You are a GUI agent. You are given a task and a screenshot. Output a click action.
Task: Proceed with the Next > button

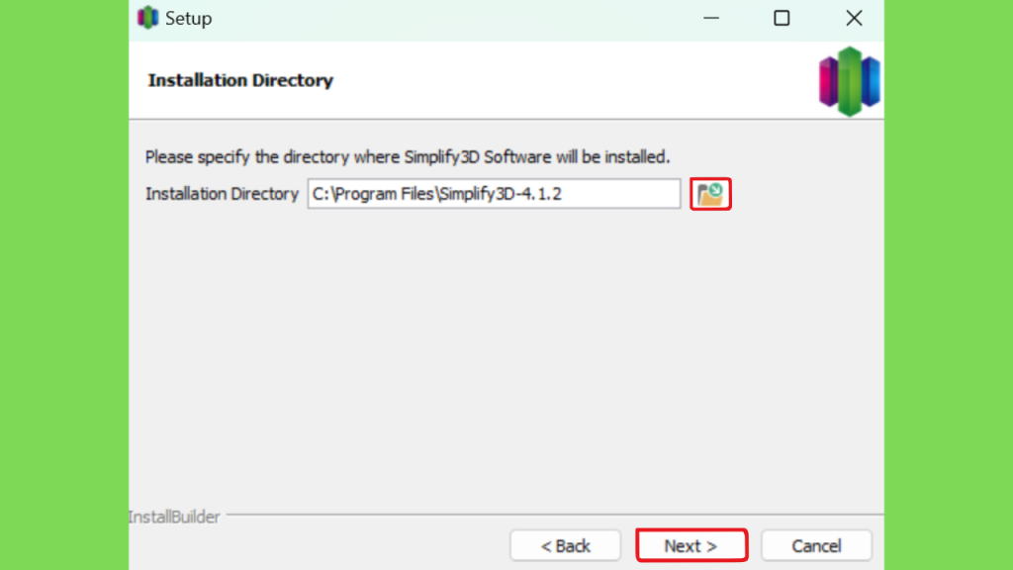click(x=691, y=545)
